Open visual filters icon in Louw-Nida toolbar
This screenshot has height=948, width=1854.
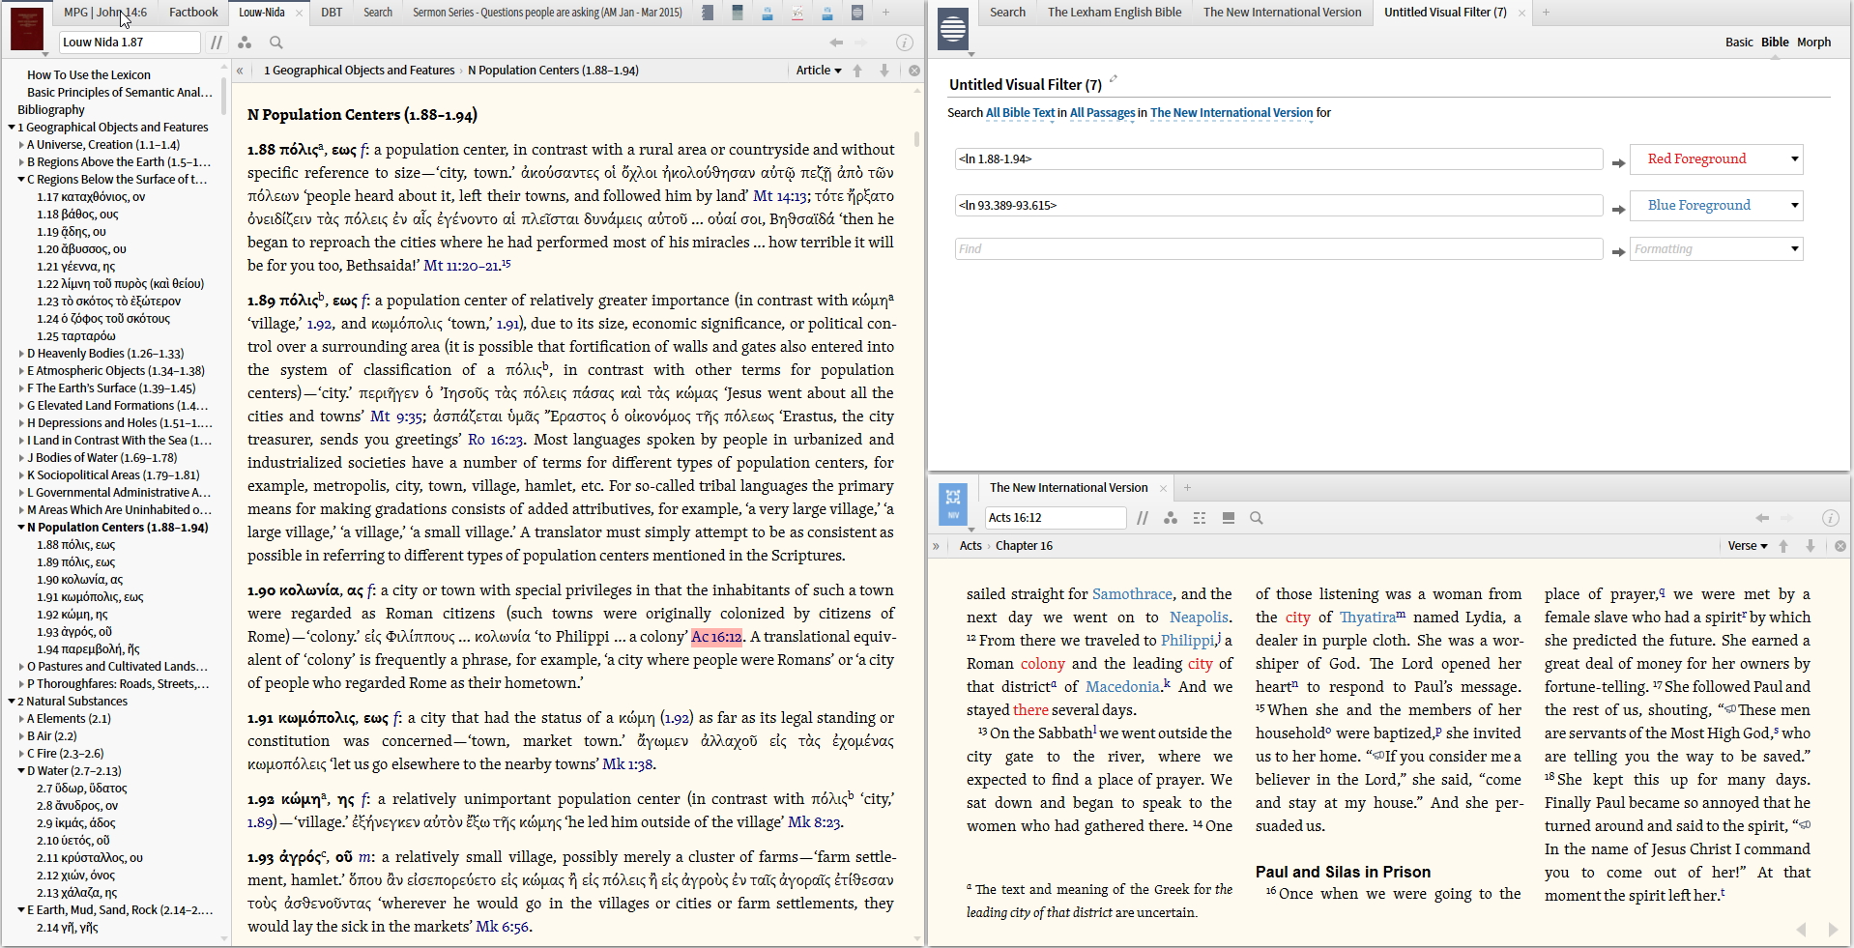245,43
